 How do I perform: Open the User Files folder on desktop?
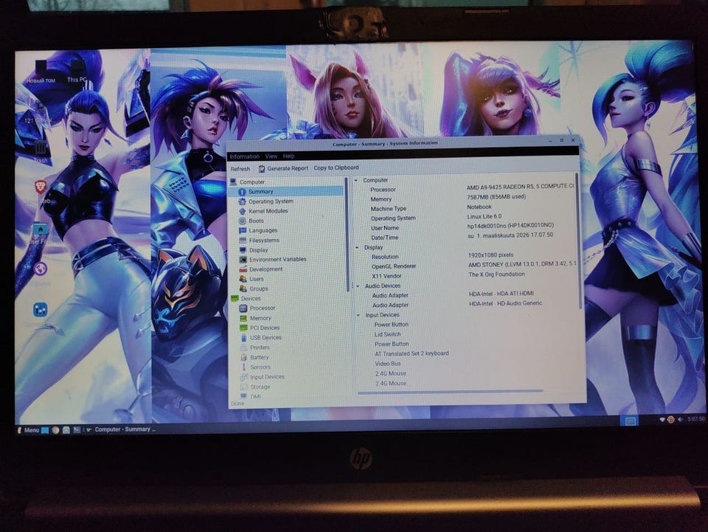40,232
